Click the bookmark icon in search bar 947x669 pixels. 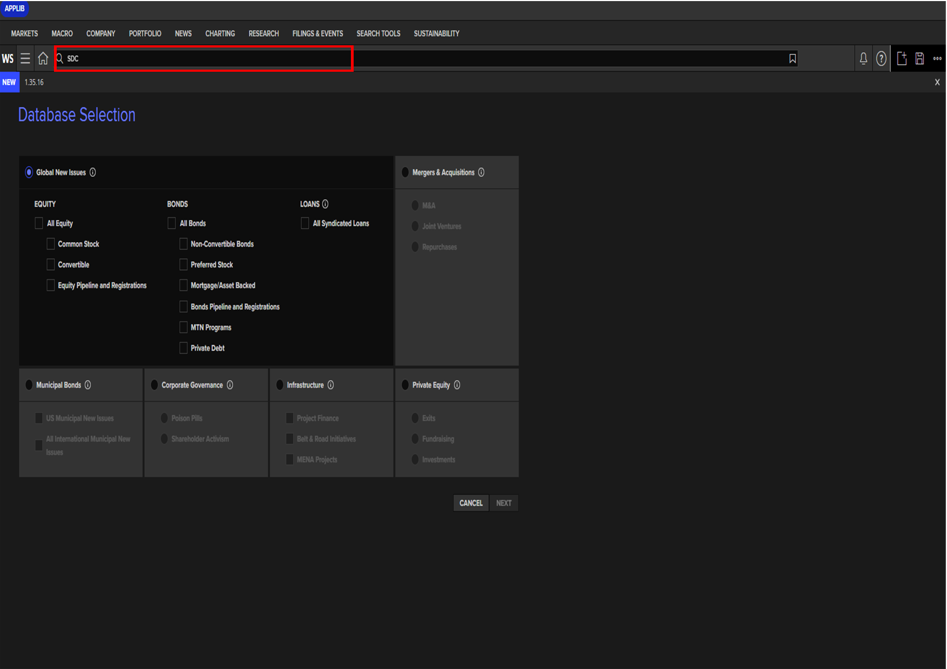[792, 58]
